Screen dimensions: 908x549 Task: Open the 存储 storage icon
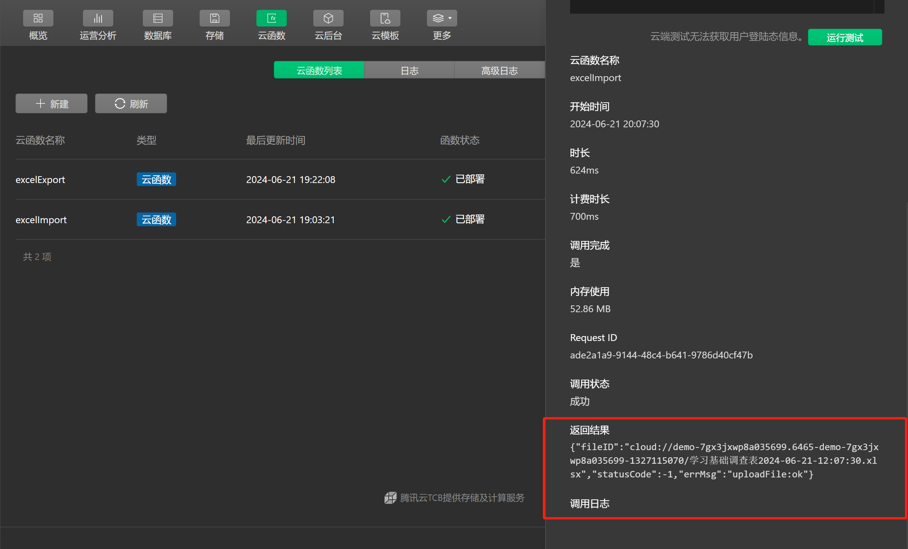214,19
